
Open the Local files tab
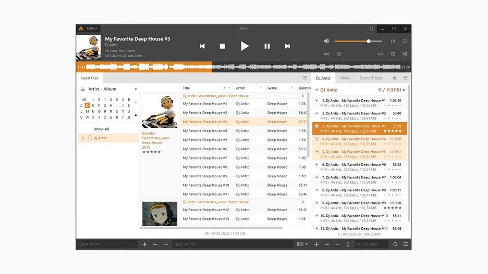tap(90, 78)
